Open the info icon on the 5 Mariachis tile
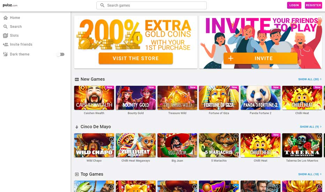 tap(236, 136)
